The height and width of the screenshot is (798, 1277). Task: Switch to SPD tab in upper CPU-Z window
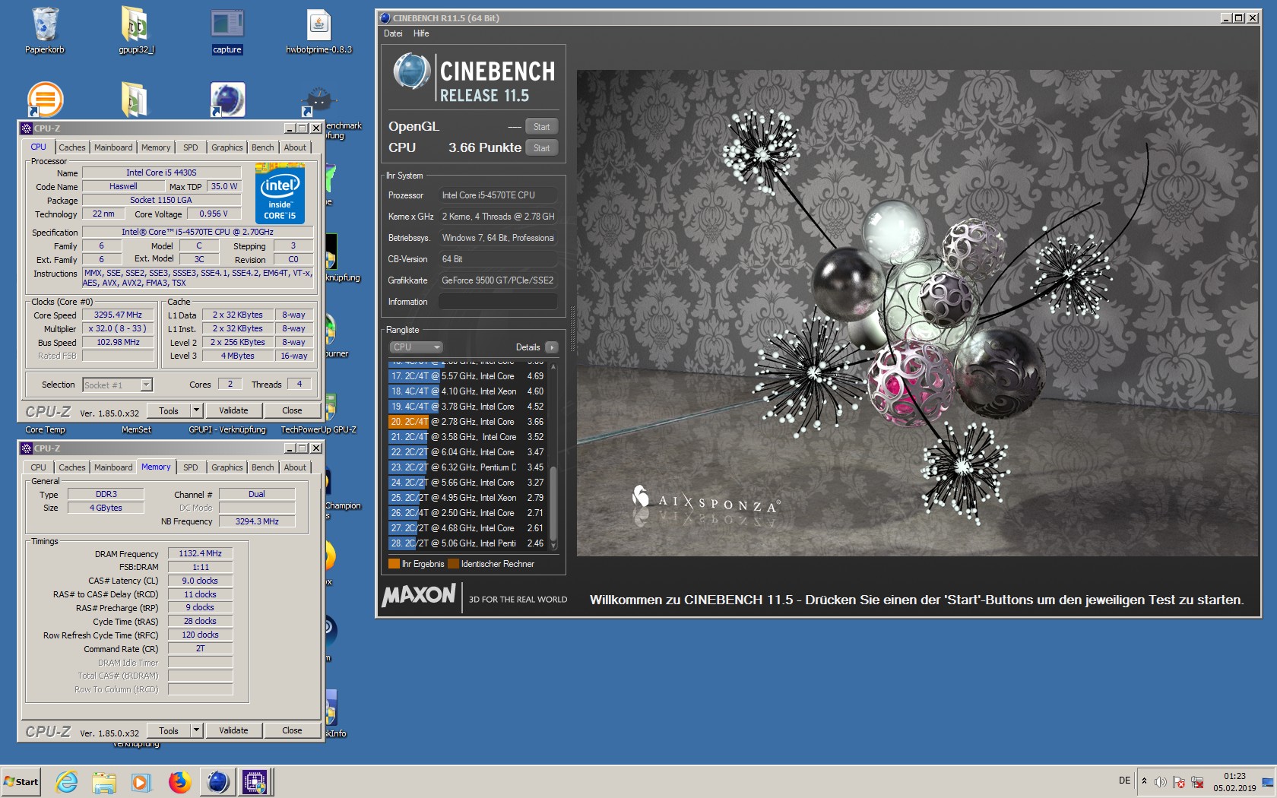coord(191,147)
